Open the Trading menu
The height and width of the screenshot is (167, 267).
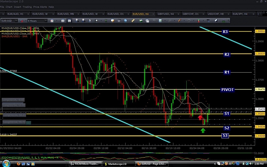pos(27,7)
